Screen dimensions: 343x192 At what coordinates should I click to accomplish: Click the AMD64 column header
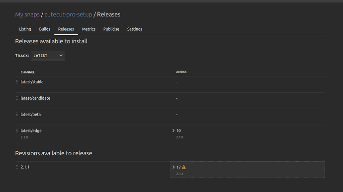[x=181, y=72]
